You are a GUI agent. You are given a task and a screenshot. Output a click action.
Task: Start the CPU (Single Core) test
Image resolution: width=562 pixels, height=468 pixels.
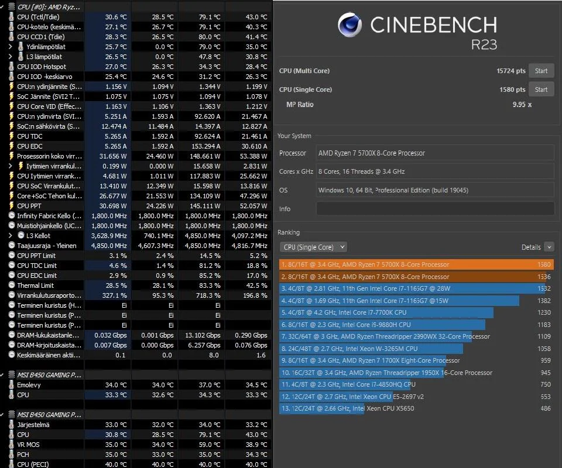pyautogui.click(x=541, y=89)
